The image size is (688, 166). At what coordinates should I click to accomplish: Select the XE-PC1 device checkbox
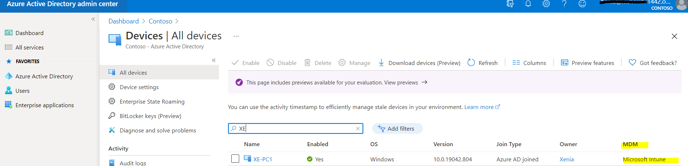235,159
